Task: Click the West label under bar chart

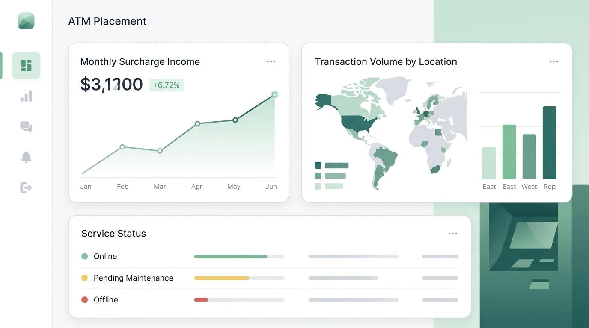Action: [x=530, y=187]
